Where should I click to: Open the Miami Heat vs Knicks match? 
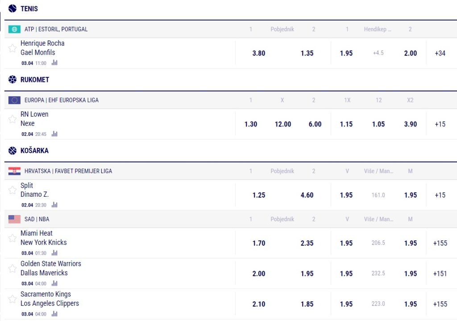coord(43,238)
